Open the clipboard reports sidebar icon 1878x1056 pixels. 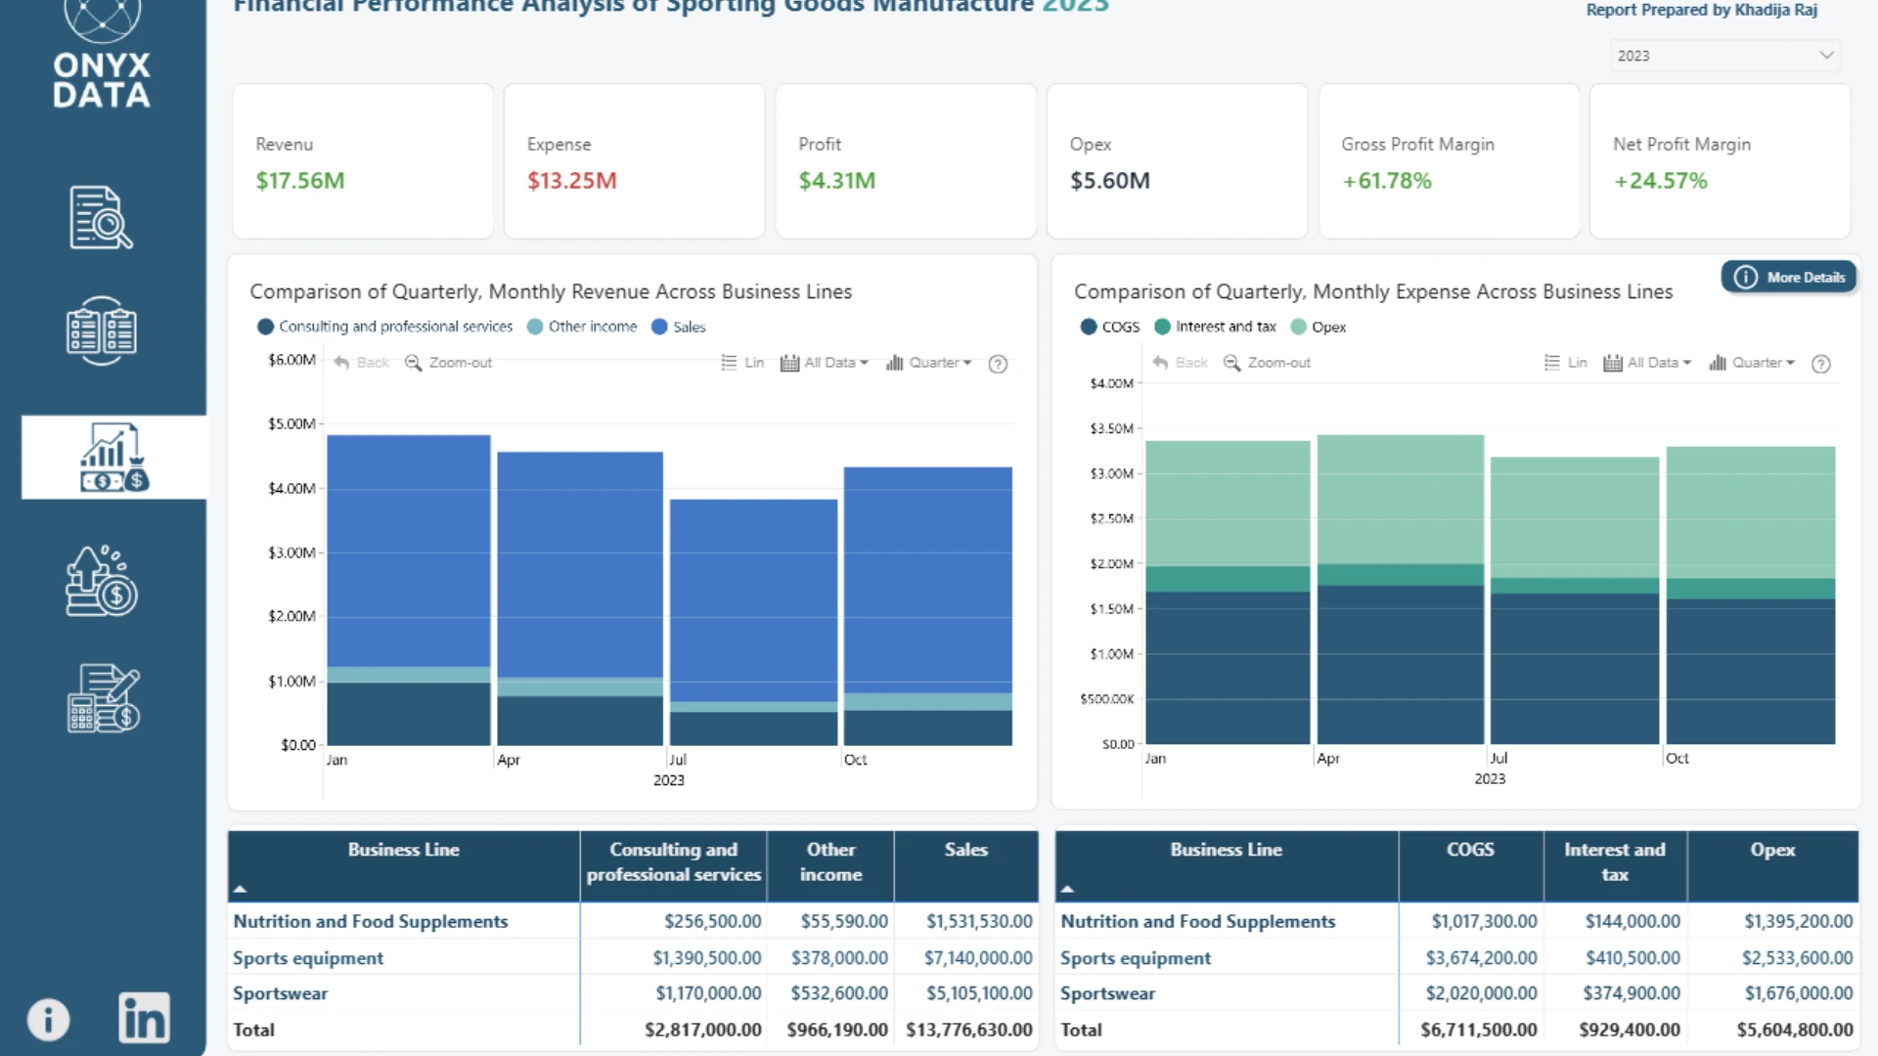coord(102,330)
